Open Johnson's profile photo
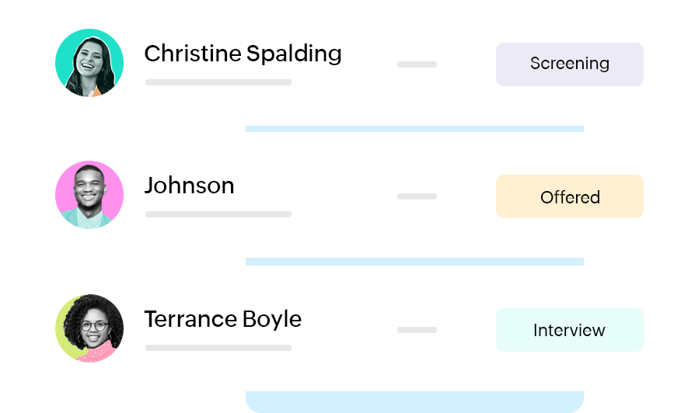Viewport: 695px width, 413px height. point(89,195)
